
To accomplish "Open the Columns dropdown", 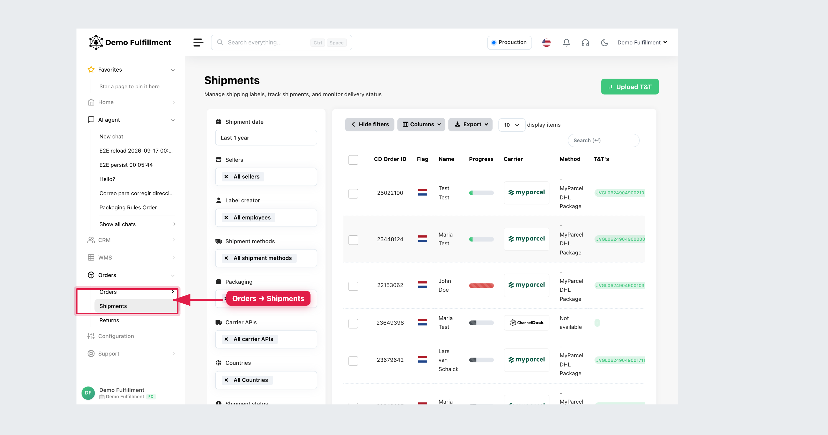I will click(421, 125).
